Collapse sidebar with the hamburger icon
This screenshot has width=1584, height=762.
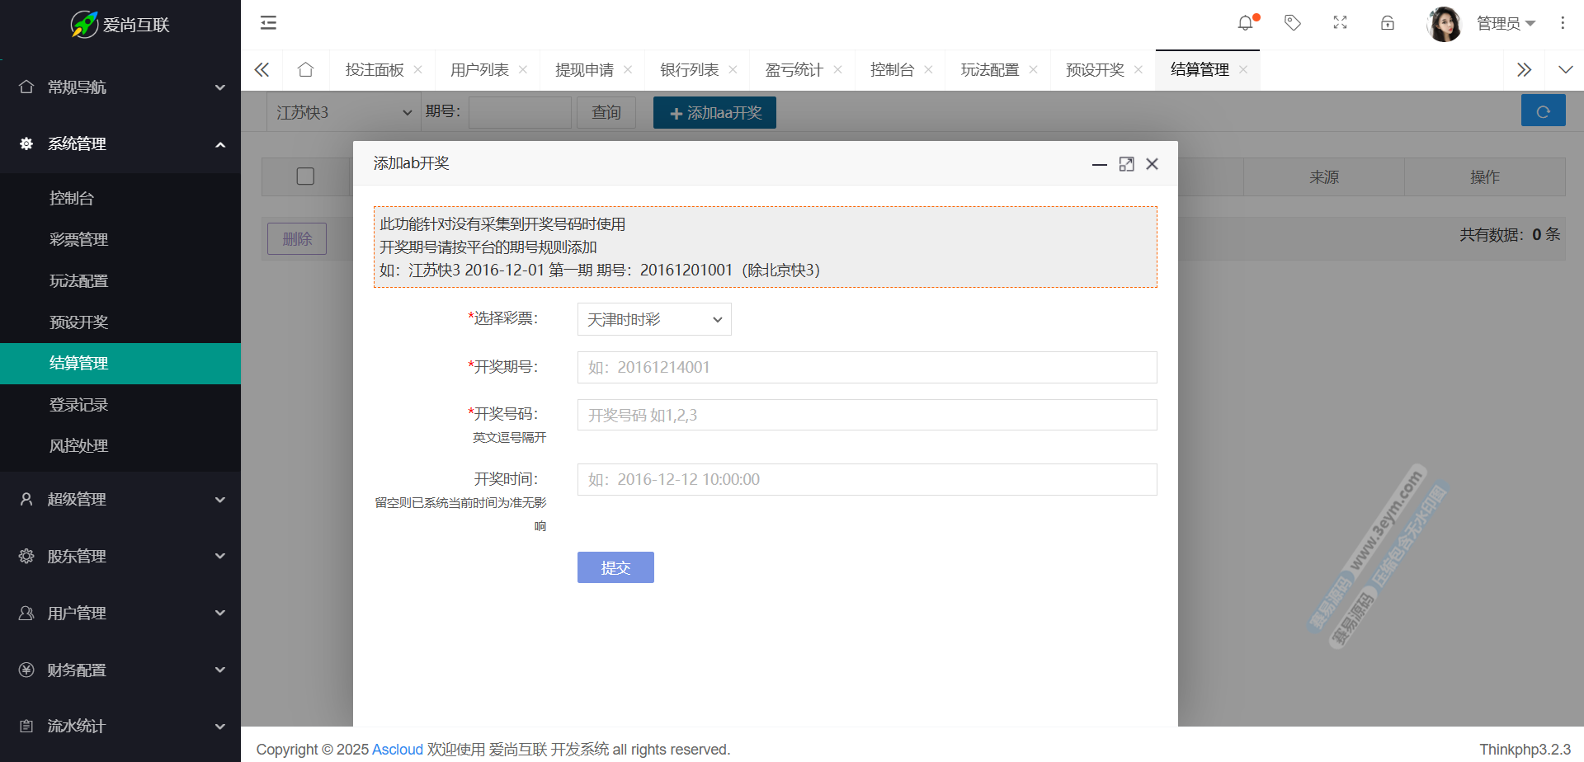(268, 23)
